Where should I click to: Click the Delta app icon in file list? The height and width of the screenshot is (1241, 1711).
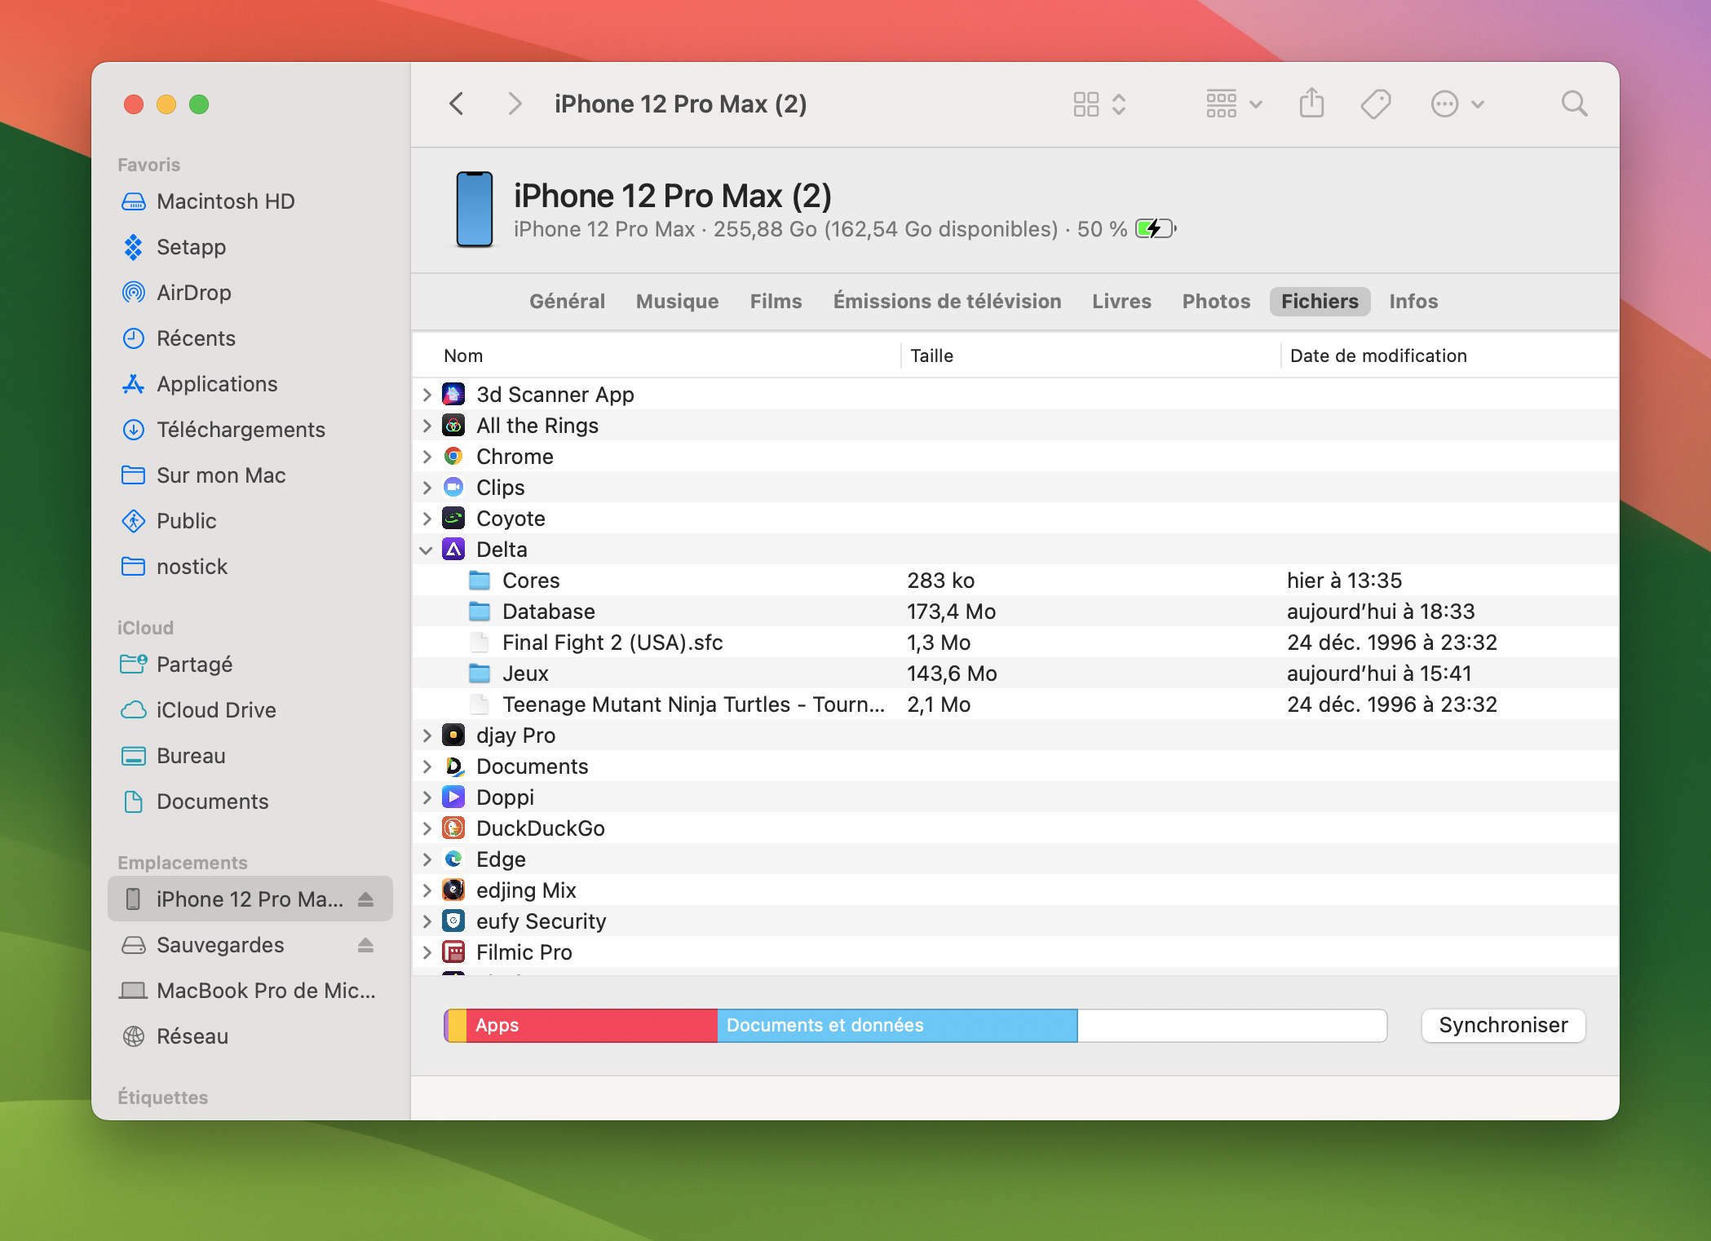point(456,549)
